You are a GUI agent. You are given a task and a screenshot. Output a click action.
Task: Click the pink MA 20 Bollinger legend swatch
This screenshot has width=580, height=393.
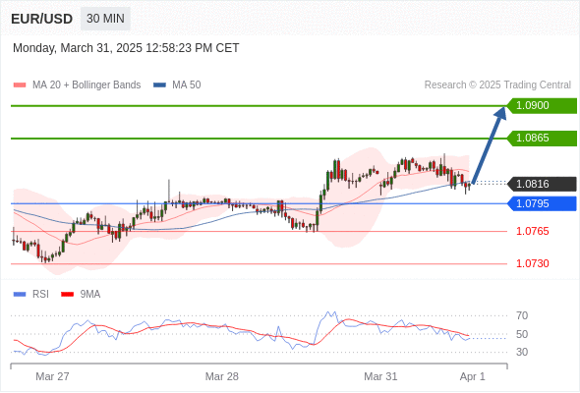coord(20,85)
